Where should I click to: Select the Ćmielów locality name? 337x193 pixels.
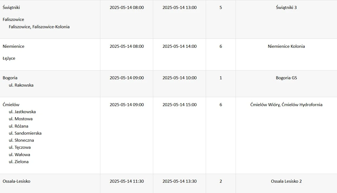(11, 105)
